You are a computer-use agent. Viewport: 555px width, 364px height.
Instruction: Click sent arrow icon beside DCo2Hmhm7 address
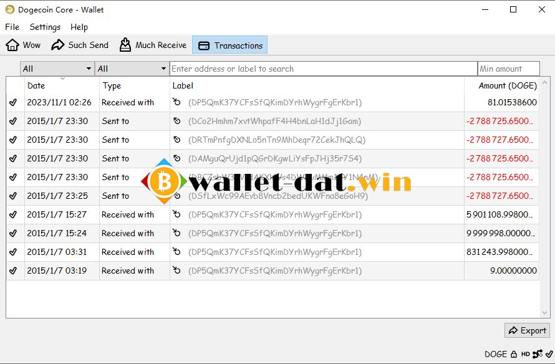(x=177, y=121)
